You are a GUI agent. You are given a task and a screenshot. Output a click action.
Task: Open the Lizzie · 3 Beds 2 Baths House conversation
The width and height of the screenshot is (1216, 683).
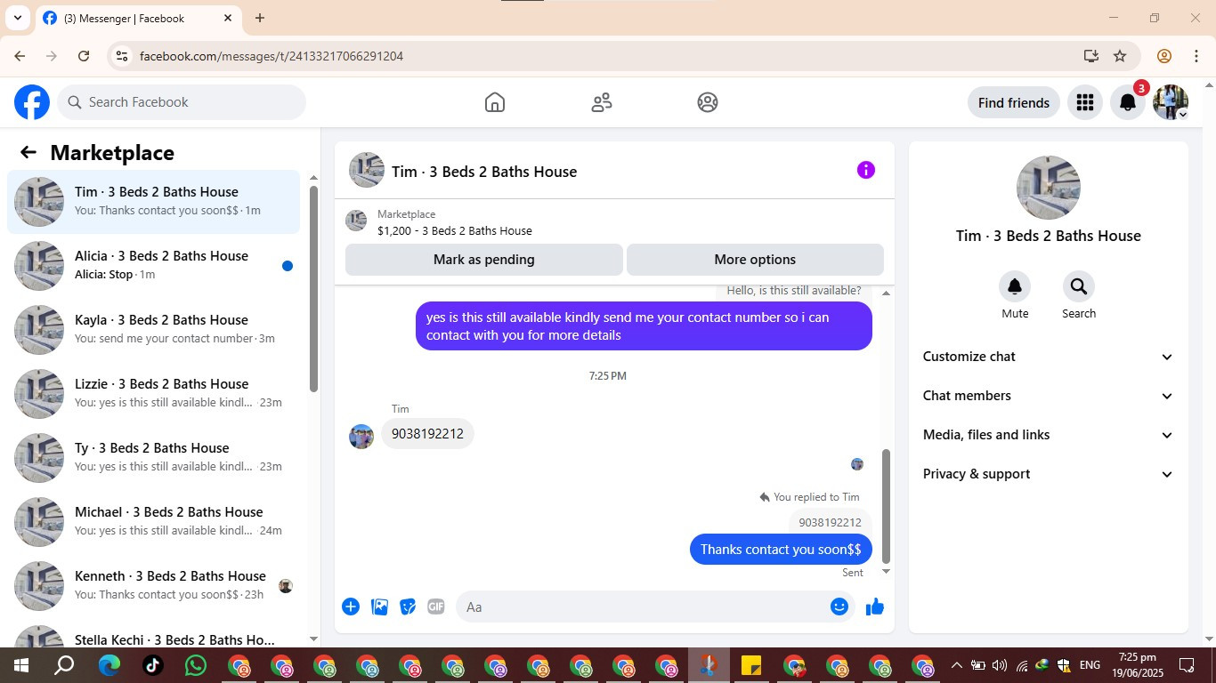pyautogui.click(x=154, y=394)
